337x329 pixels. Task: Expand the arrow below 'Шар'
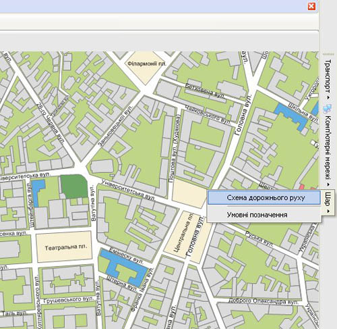[328, 211]
